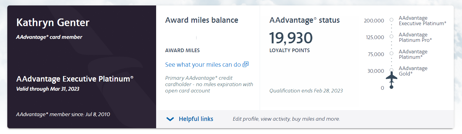This screenshot has width=462, height=134.
Task: Click the AAdvantage Gold tier label
Action: pyautogui.click(x=413, y=71)
